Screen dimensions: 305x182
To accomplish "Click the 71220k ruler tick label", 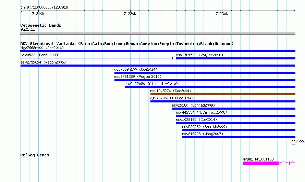I will (x=130, y=14).
